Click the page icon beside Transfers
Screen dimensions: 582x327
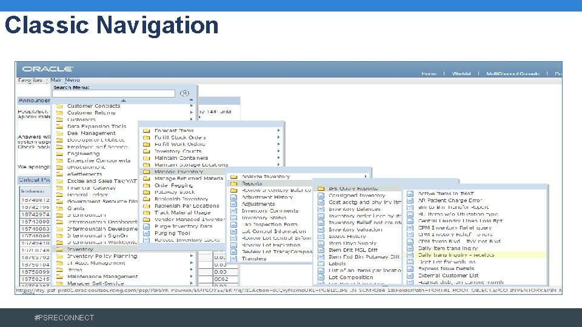click(x=234, y=259)
